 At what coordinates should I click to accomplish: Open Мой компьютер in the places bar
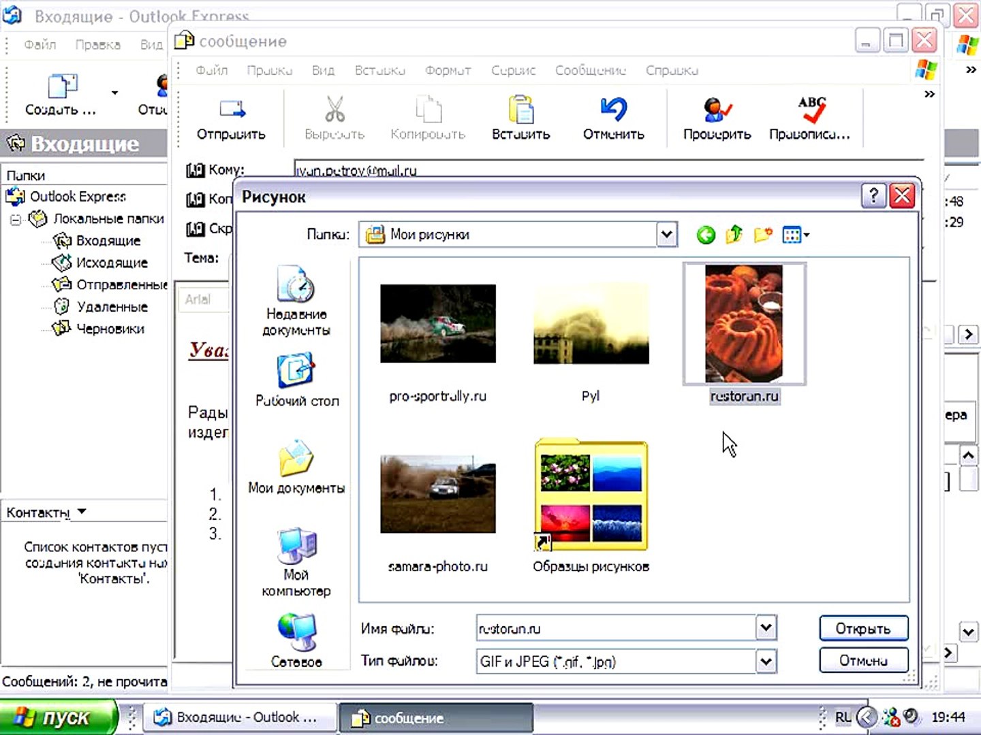(296, 563)
